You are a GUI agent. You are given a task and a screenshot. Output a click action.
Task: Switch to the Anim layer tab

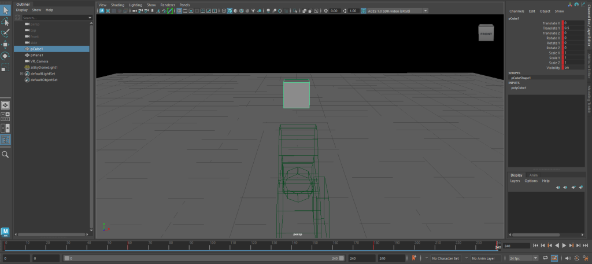coord(534,175)
